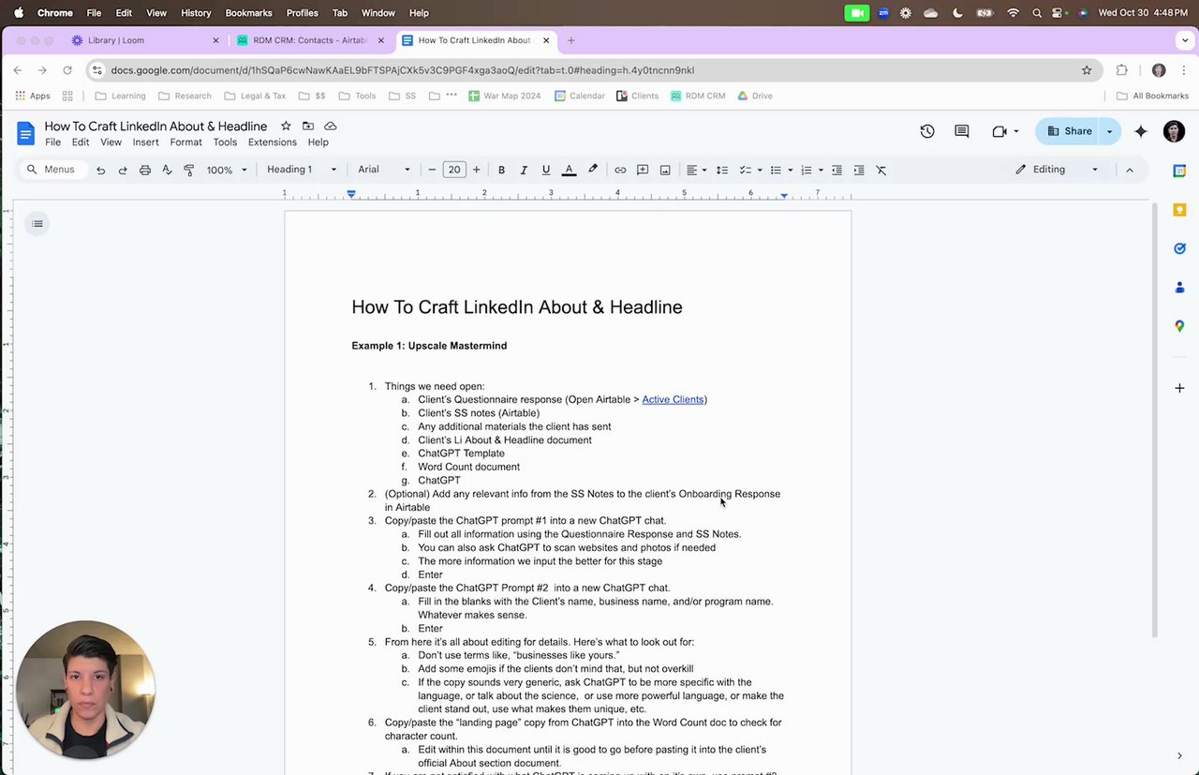Switch to the RDM CRM Contacts tab
Screen dimensions: 1199x775
point(309,40)
